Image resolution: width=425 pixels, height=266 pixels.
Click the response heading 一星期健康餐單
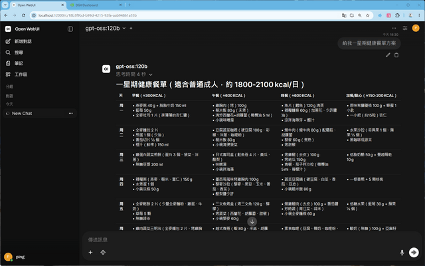tap(210, 84)
